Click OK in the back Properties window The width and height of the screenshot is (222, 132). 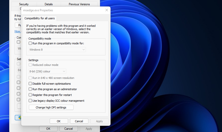pos(48,128)
